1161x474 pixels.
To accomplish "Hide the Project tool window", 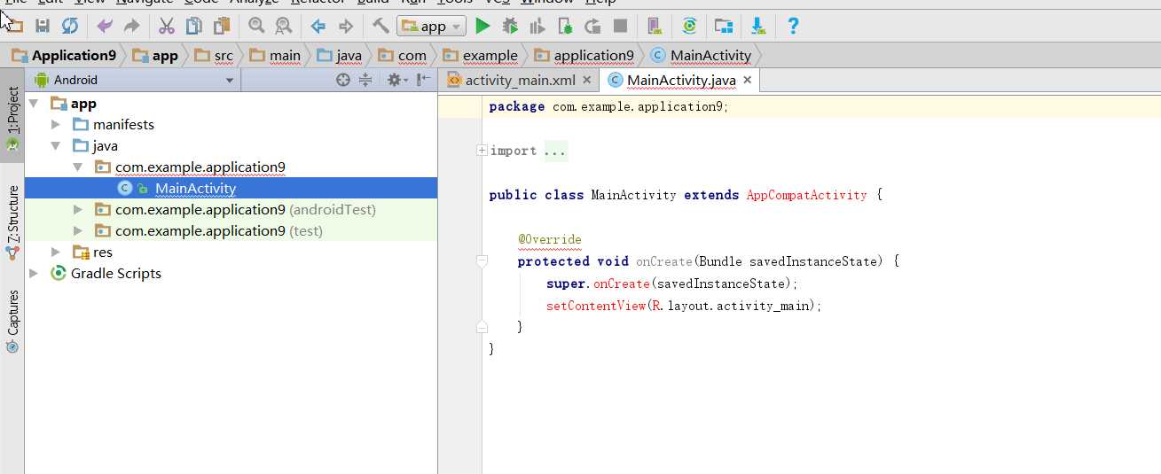I will [x=424, y=80].
